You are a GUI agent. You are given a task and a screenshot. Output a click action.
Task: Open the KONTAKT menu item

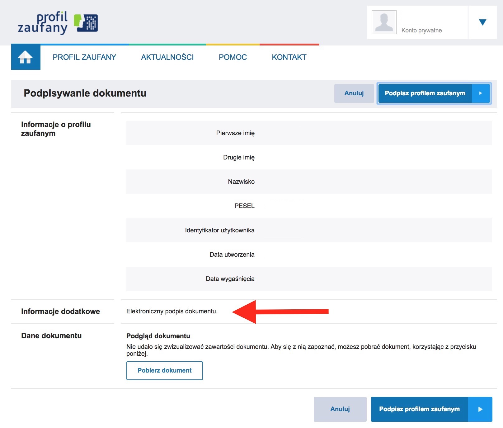[289, 57]
